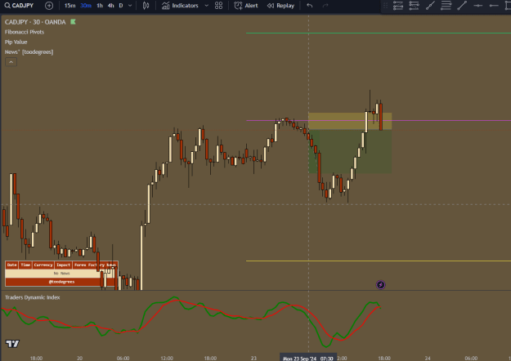
Task: Select the D daily timeframe
Action: [x=121, y=6]
